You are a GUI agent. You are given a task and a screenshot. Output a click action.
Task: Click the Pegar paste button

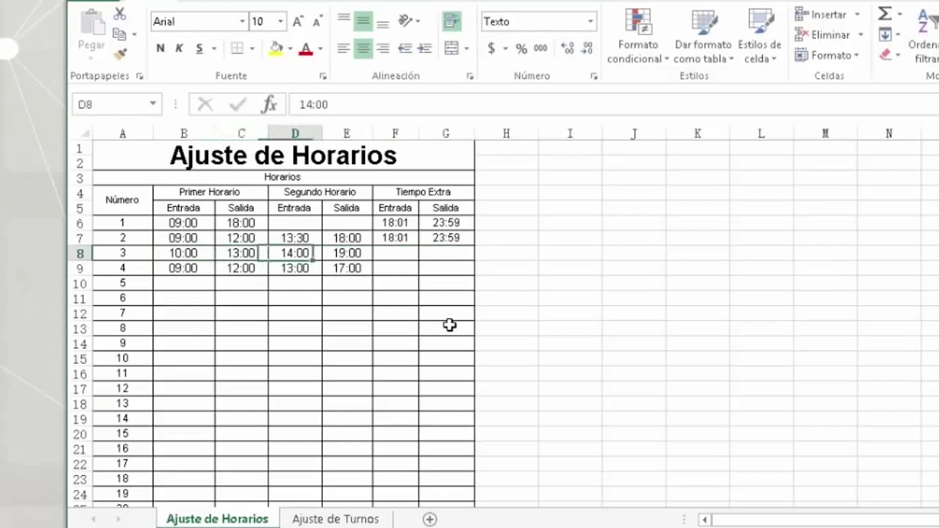click(x=92, y=31)
